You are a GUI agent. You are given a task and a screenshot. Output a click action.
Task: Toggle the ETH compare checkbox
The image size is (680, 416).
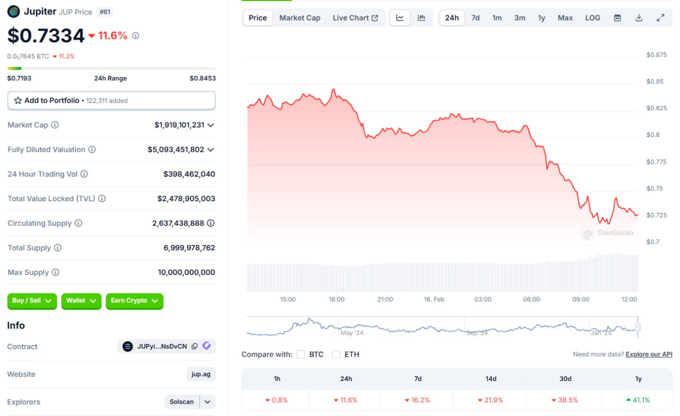(x=336, y=354)
